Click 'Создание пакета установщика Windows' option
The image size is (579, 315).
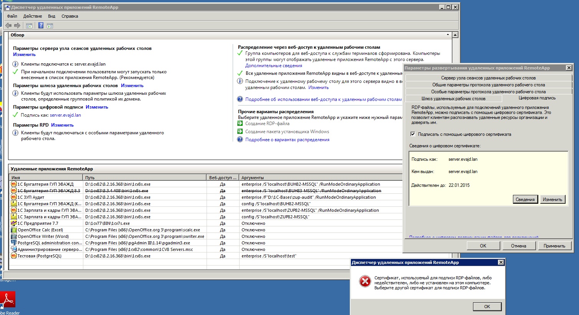287,132
